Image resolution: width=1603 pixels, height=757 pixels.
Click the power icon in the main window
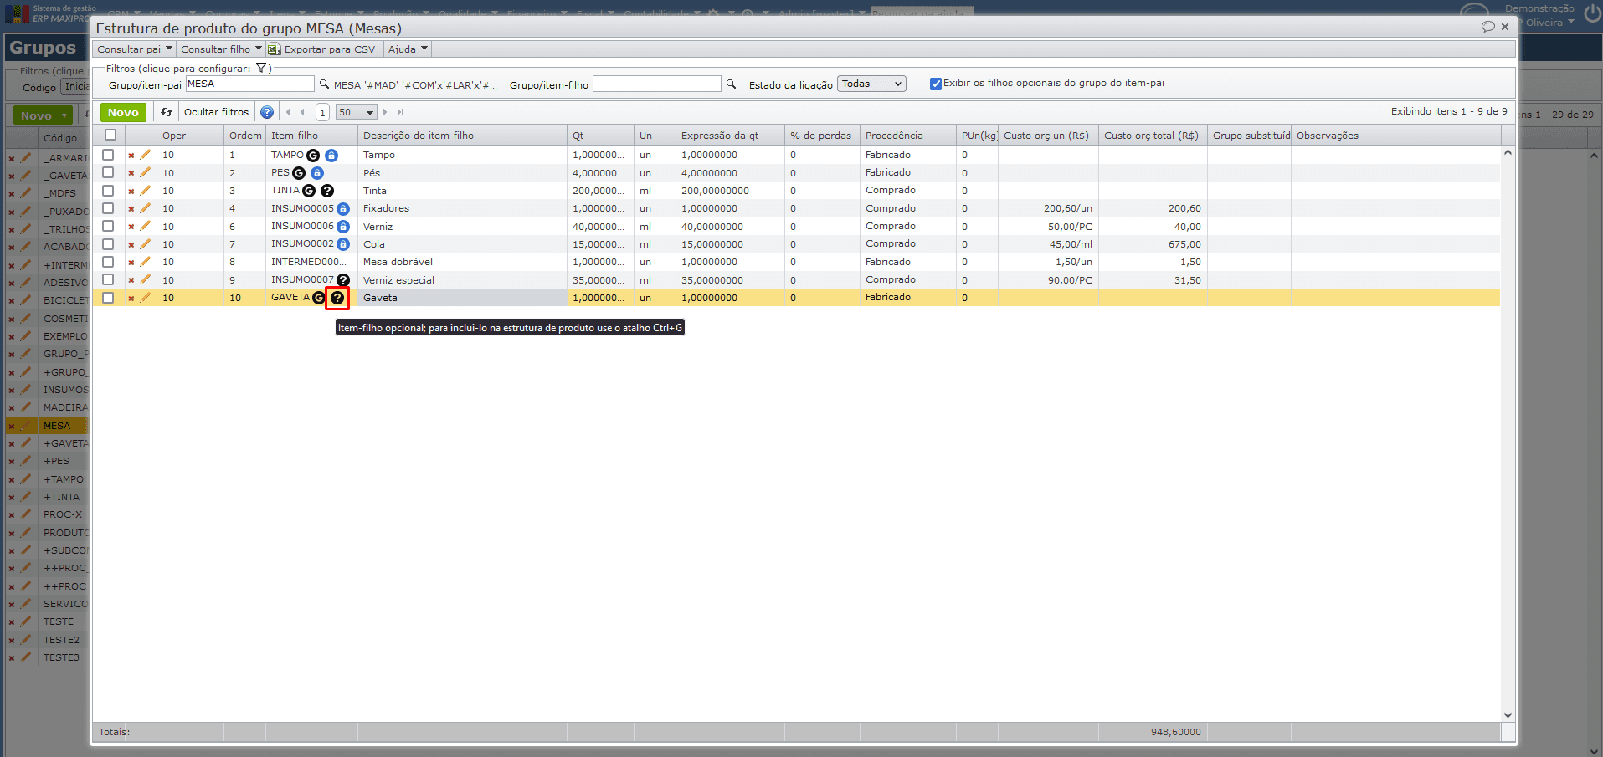(x=1592, y=13)
